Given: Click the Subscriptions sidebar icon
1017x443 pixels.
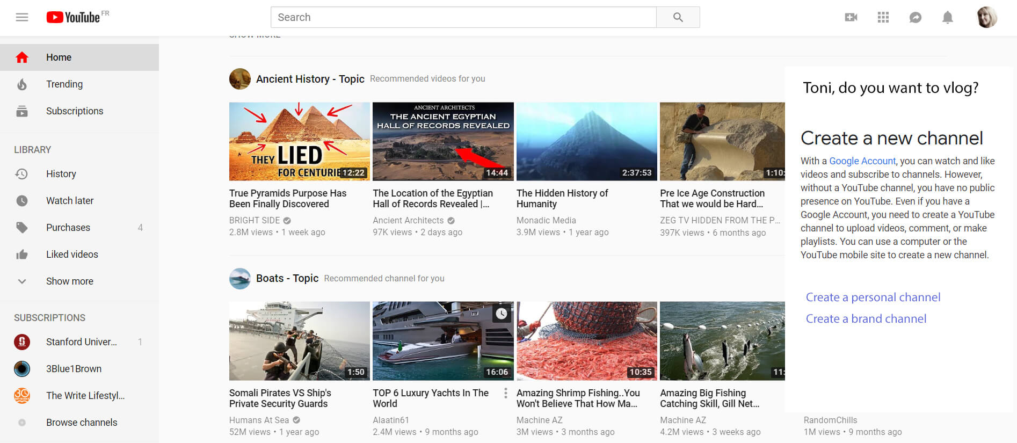Looking at the screenshot, I should coord(22,111).
